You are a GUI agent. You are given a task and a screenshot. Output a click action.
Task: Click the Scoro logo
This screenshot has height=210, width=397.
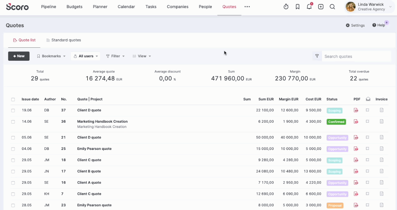pyautogui.click(x=17, y=7)
